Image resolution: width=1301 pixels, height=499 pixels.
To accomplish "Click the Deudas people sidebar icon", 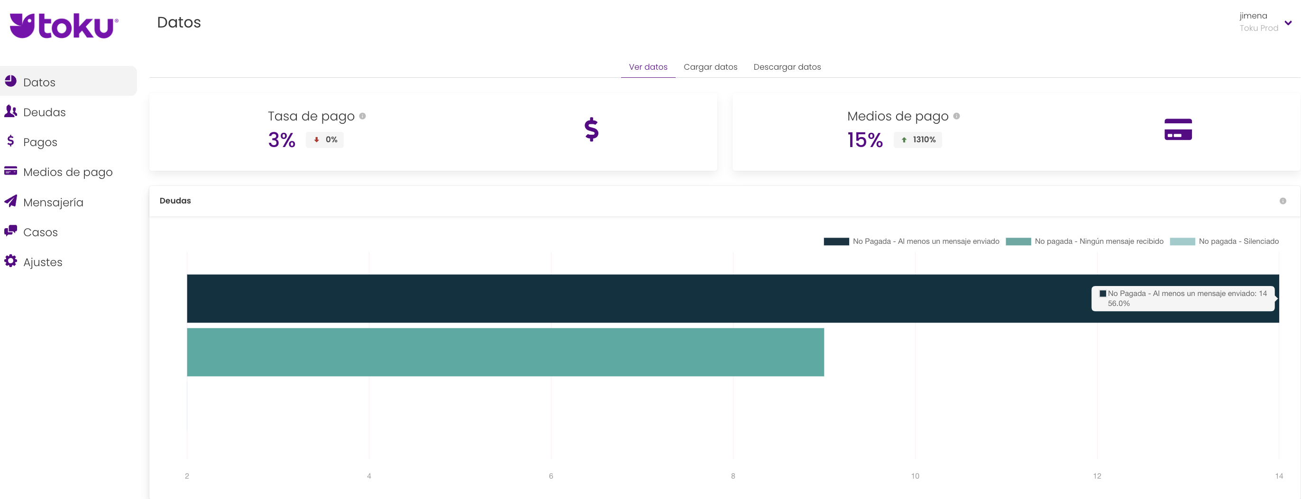I will click(x=10, y=111).
